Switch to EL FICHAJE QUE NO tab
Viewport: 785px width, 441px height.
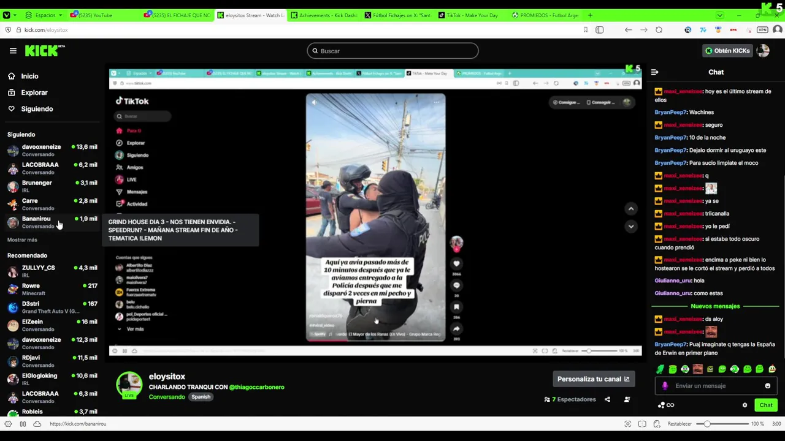coord(179,15)
